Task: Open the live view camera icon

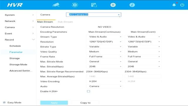Action: tap(56, 5)
